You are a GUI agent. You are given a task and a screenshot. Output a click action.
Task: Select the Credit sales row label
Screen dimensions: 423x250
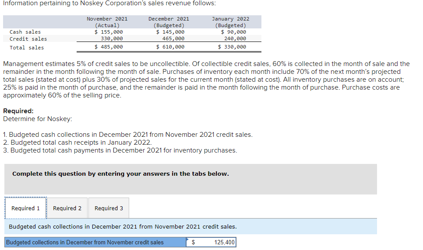(x=28, y=39)
